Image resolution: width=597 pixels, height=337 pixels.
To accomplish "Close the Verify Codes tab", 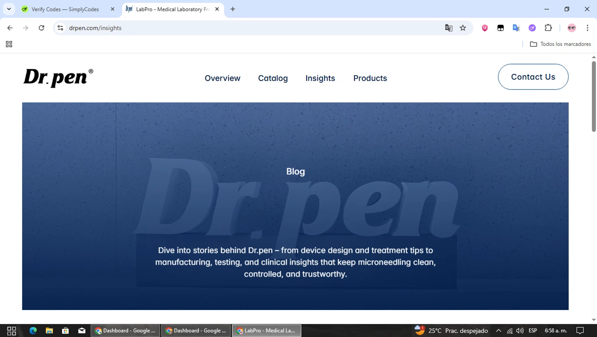I will pos(113,9).
